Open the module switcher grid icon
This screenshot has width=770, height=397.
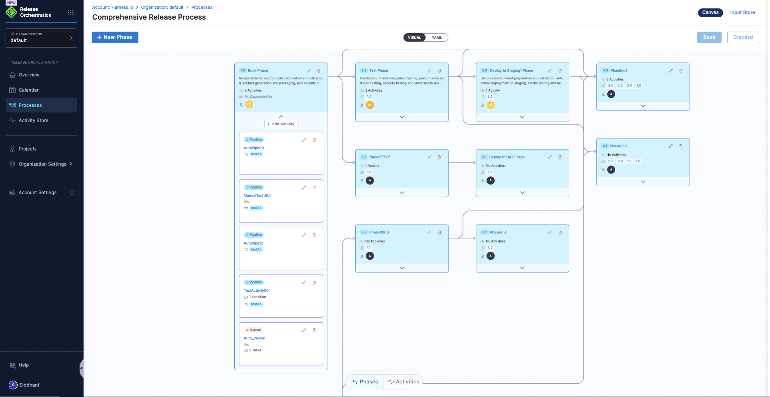pos(71,12)
